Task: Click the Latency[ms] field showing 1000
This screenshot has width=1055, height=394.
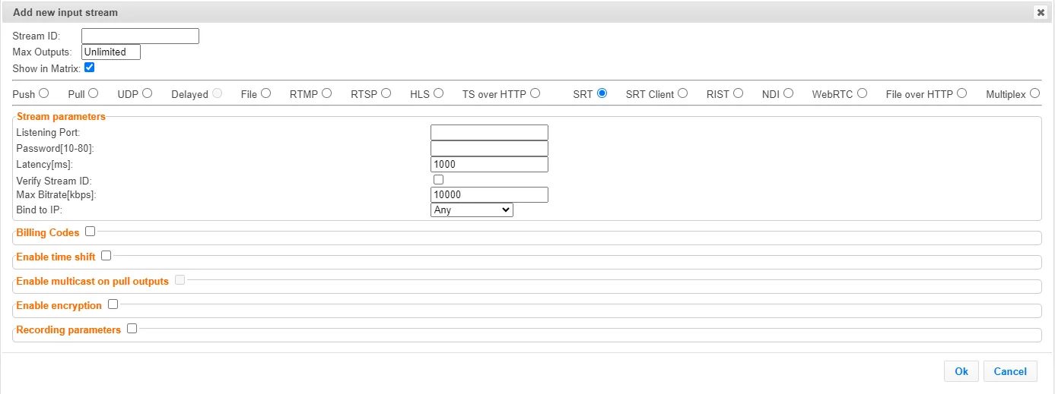Action: [x=489, y=164]
